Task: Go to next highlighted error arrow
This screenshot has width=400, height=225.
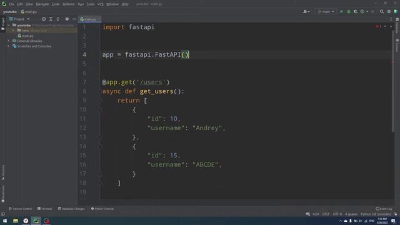Action: click(391, 26)
